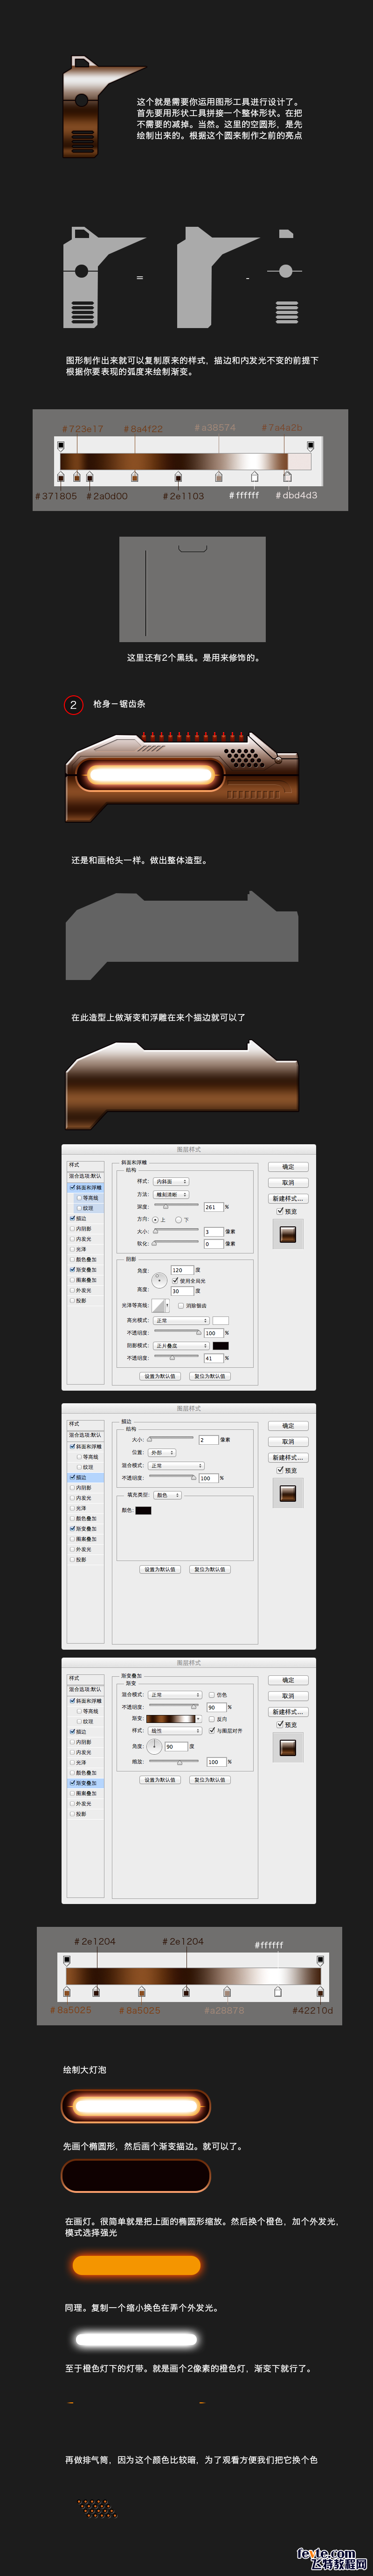Open the 样式 内斜面 dropdown
This screenshot has height=2576, width=373.
pos(171,1182)
